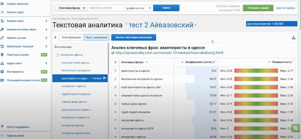Click the help mark by Релевантность
The image size is (301, 139).
[293, 61]
